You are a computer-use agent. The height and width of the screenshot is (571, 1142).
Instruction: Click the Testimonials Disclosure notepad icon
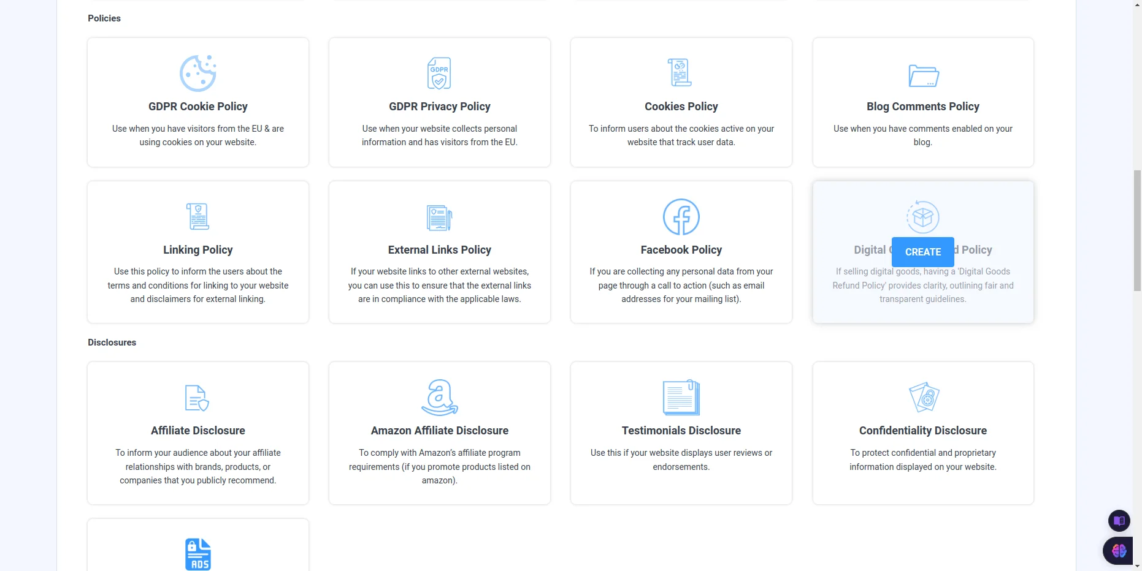[x=681, y=398]
